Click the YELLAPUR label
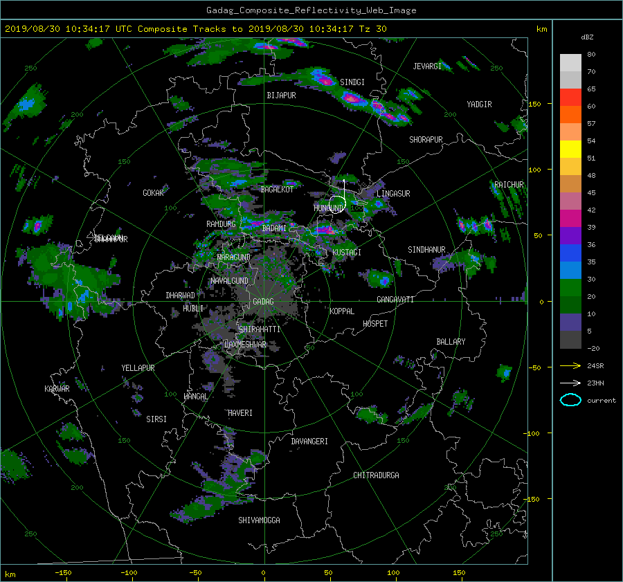The width and height of the screenshot is (623, 582). point(138,368)
